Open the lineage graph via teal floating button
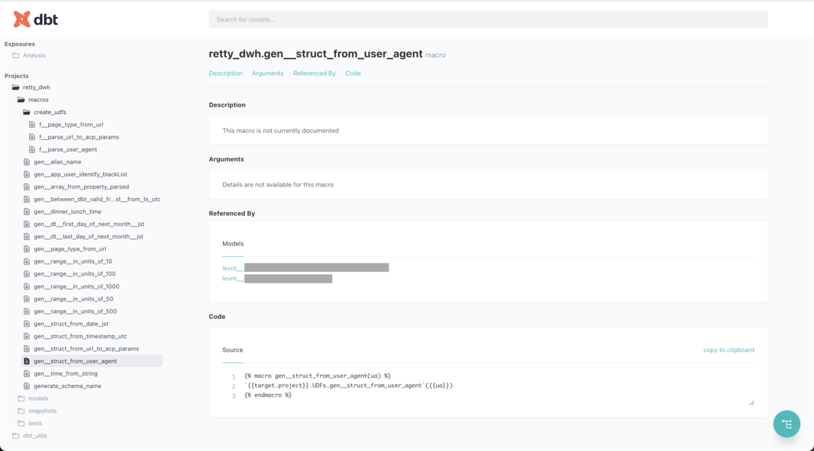This screenshot has width=814, height=451. point(786,423)
